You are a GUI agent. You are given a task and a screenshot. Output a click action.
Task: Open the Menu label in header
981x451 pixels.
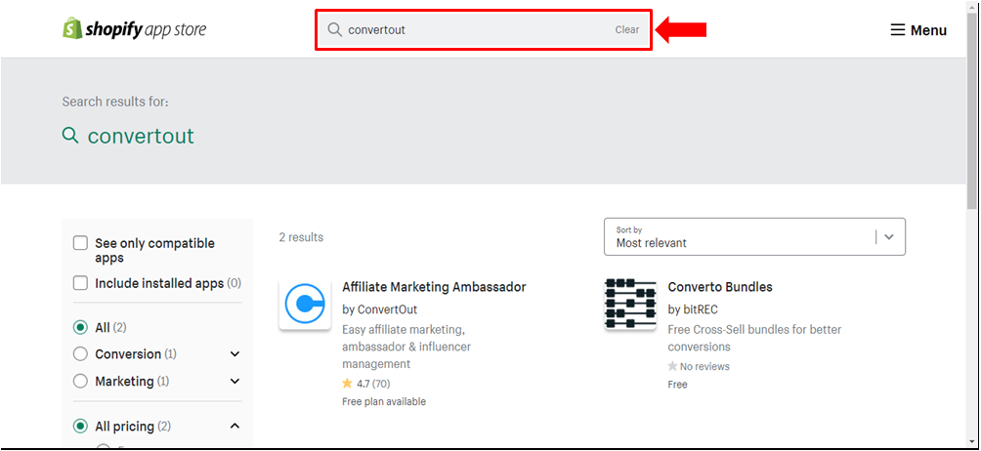click(x=928, y=30)
